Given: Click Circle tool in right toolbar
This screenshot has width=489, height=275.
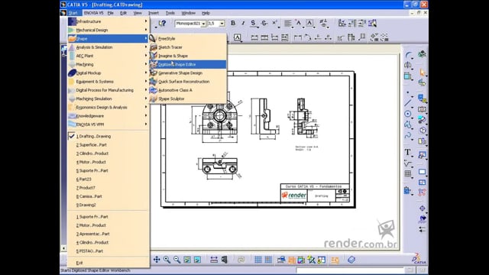Looking at the screenshot, I should pos(407,114).
